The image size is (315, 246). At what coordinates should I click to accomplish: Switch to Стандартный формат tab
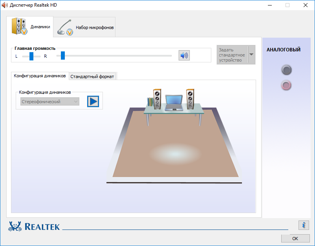pyautogui.click(x=92, y=77)
